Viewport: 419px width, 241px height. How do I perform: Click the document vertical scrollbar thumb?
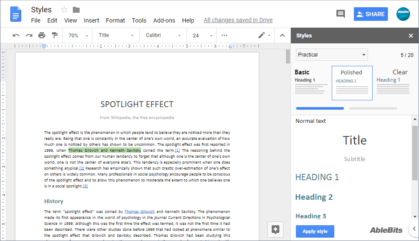[x=288, y=57]
